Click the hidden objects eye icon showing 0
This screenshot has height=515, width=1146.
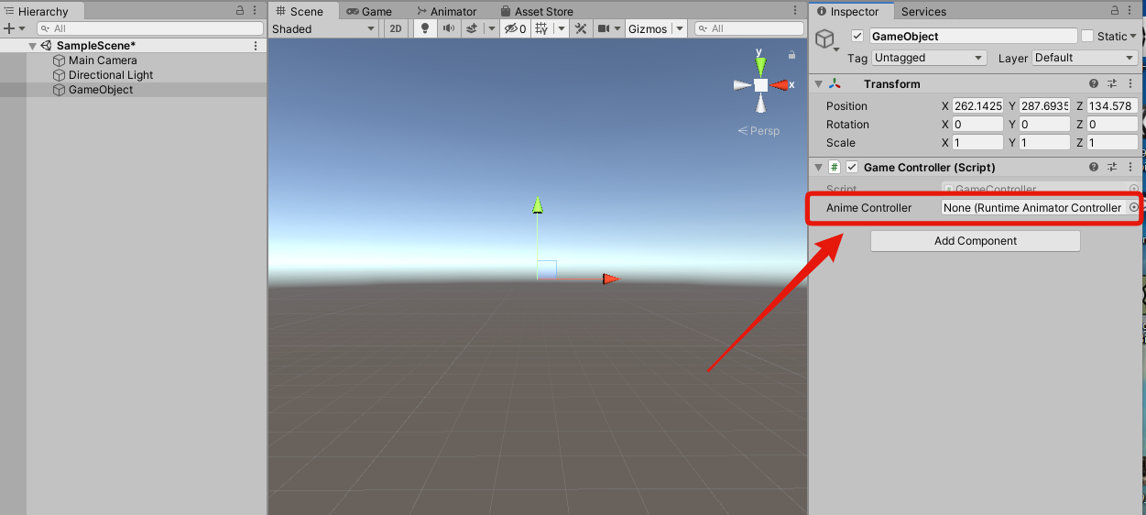pos(518,28)
